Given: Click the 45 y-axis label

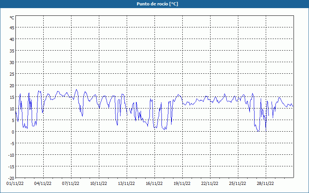Looking at the screenshot, I should coord(12,28).
